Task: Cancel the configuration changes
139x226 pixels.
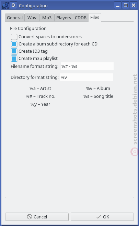Action: 37,217
